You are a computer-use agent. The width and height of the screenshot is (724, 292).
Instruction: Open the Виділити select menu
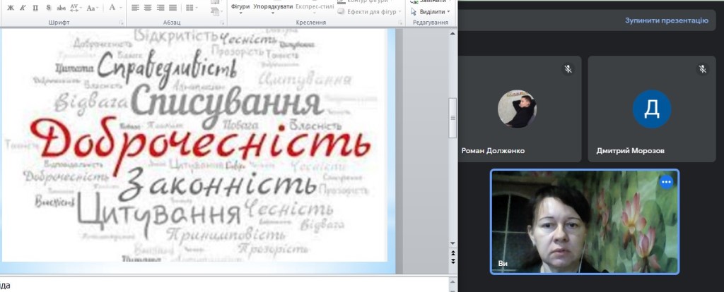431,11
